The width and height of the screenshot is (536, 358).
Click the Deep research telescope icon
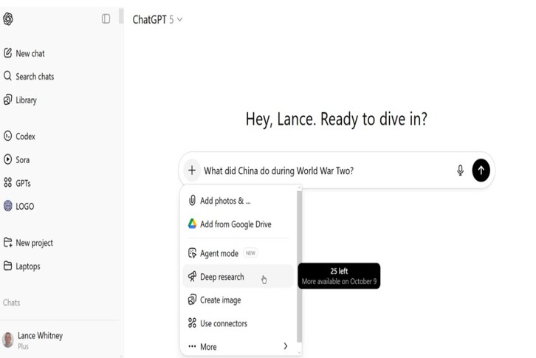coord(192,276)
